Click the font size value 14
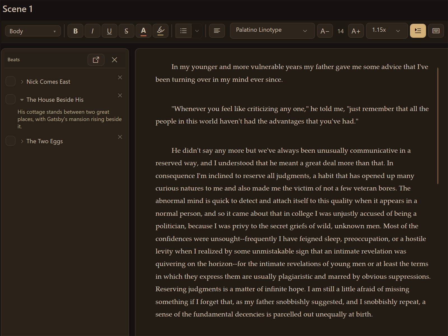 click(x=340, y=31)
